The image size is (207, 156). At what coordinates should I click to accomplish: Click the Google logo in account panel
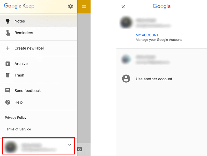pos(161,6)
